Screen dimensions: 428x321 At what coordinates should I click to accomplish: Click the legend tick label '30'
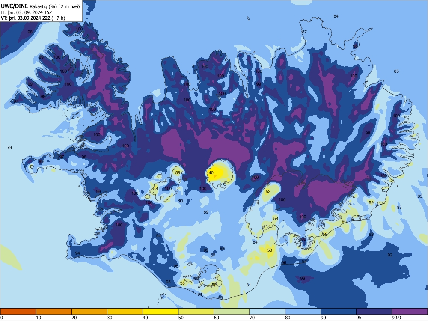[x=110, y=318]
